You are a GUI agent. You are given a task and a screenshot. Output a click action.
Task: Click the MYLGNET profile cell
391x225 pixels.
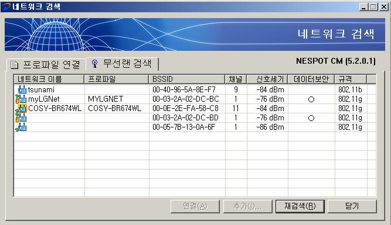pyautogui.click(x=106, y=99)
